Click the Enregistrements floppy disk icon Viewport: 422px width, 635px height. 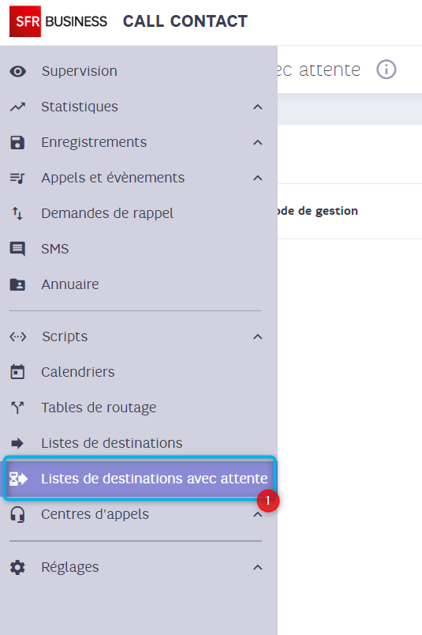point(17,142)
